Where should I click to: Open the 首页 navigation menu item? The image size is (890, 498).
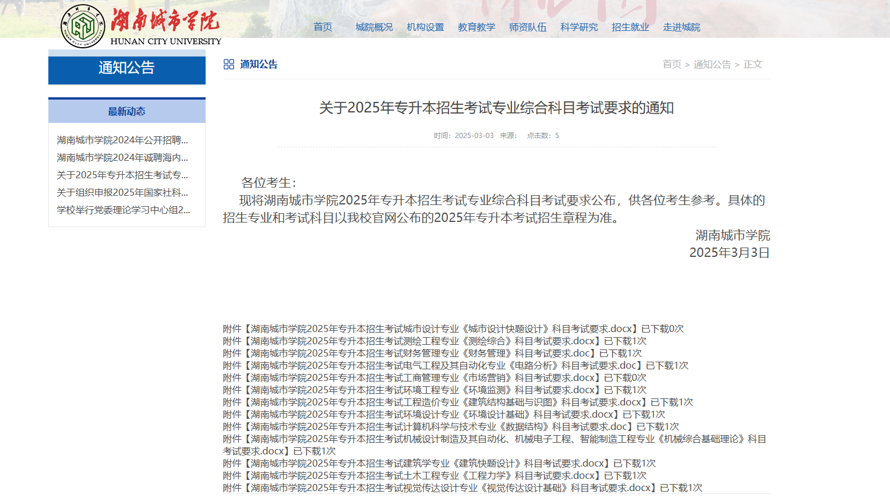(323, 27)
